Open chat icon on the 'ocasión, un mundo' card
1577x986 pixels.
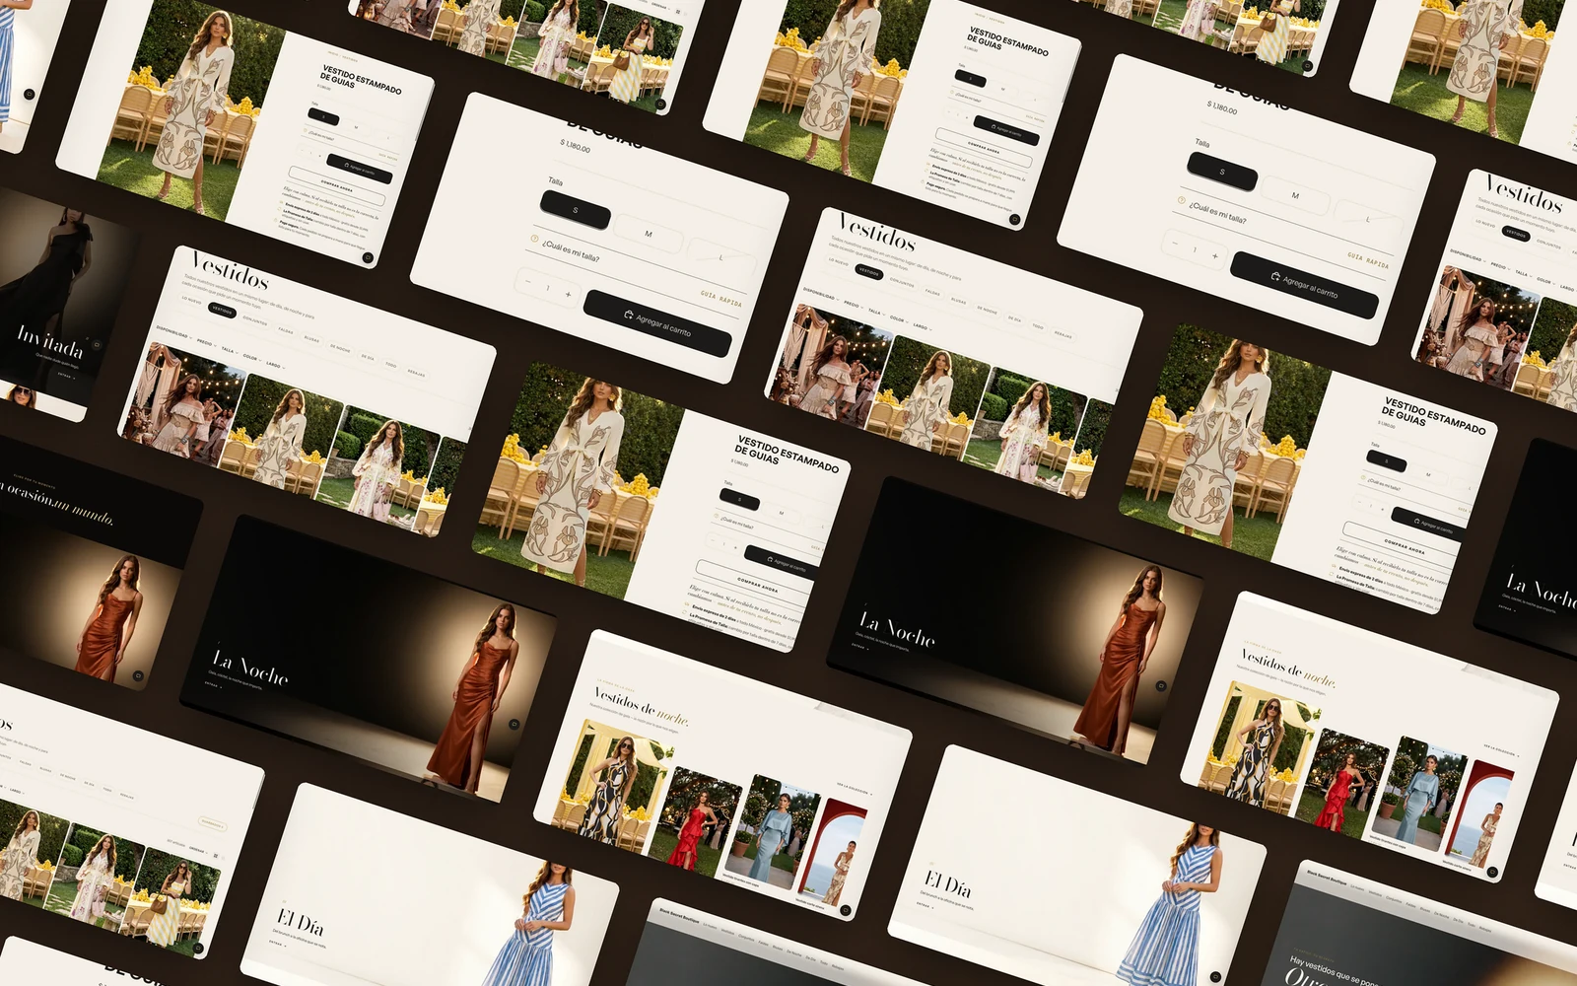coord(137,676)
